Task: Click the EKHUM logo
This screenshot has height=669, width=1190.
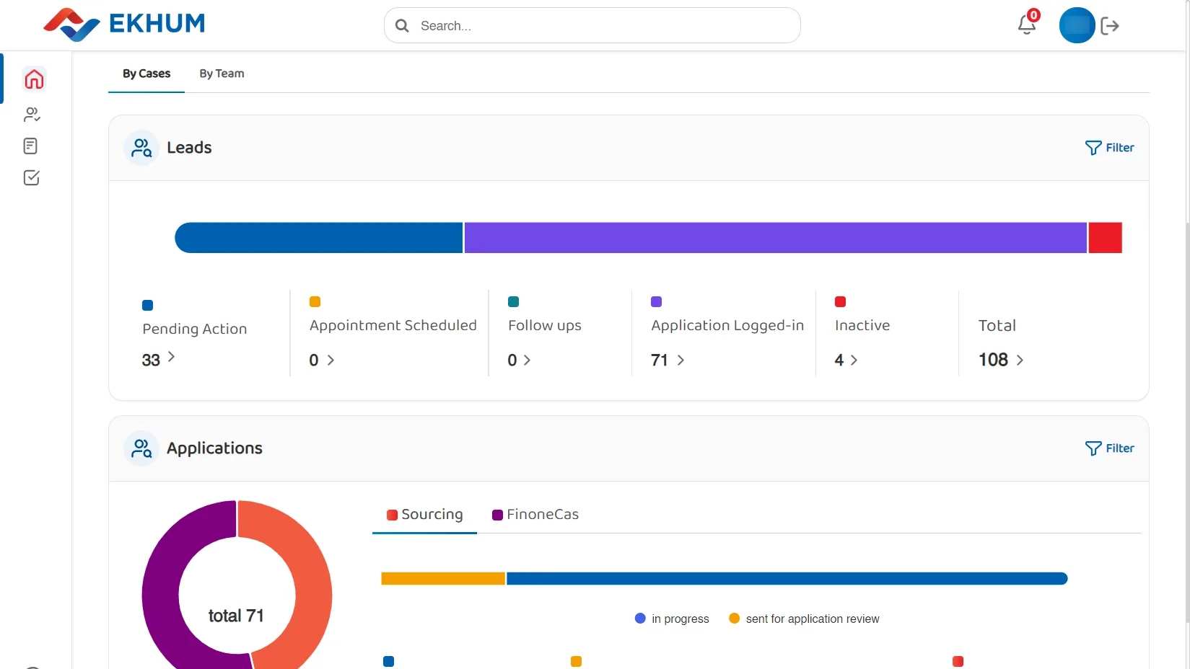Action: (x=124, y=24)
